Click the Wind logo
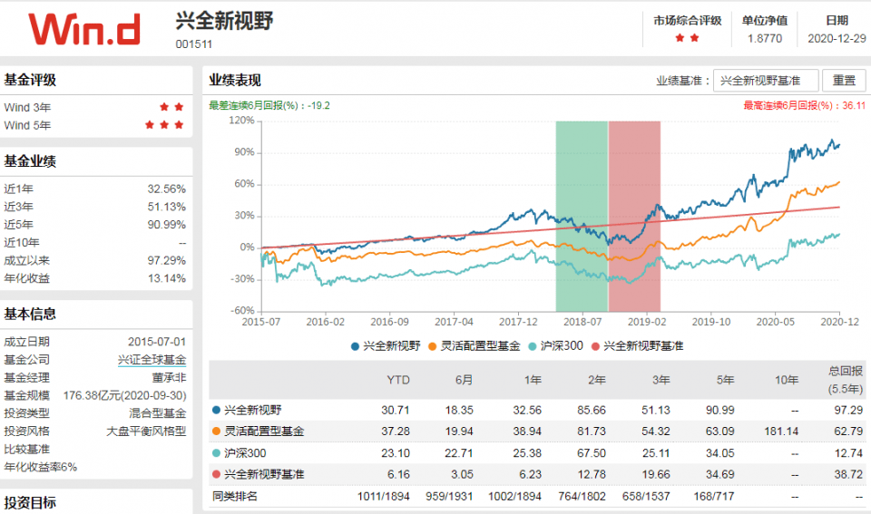Image resolution: width=871 pixels, height=514 pixels. click(x=84, y=29)
